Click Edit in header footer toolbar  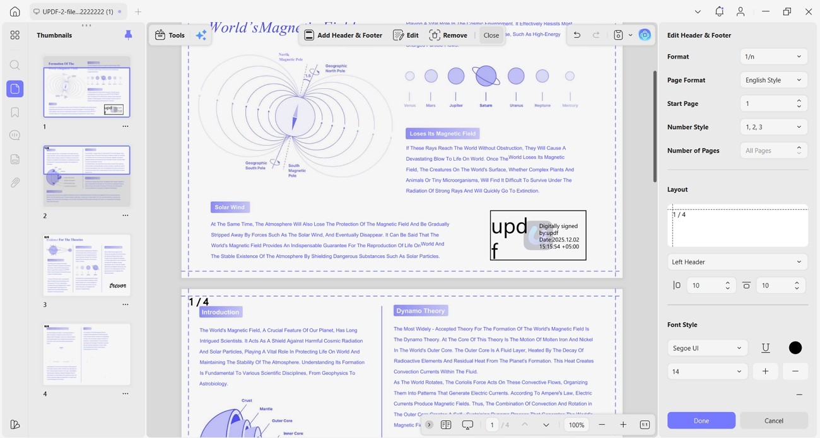406,35
